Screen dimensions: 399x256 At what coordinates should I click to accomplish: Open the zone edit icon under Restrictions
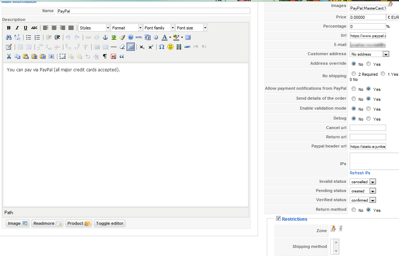[x=333, y=228]
